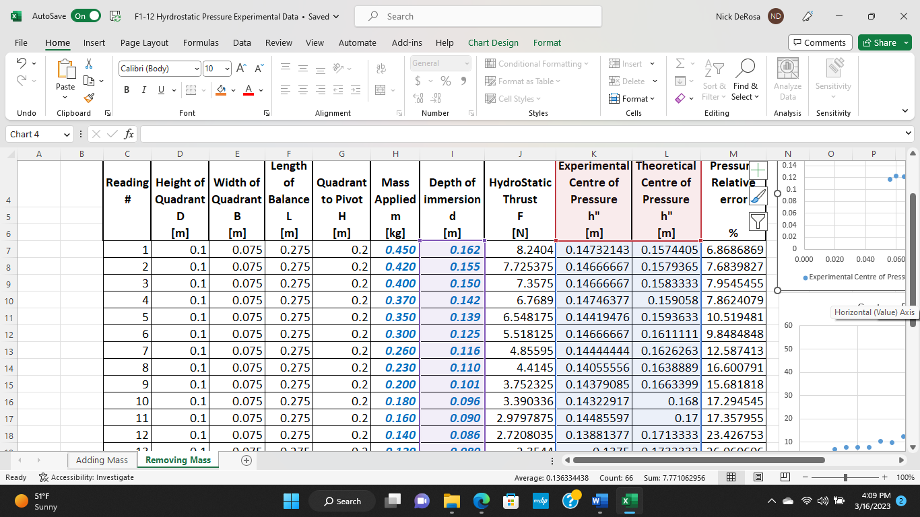
Task: Open the Chart Design tab
Action: click(493, 42)
